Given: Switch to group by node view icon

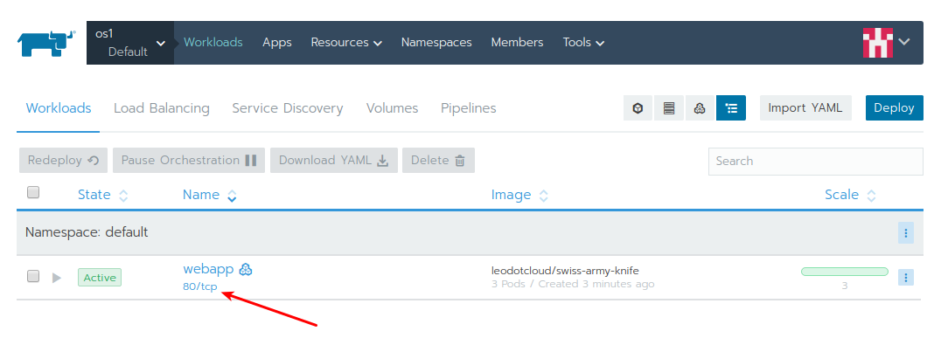Looking at the screenshot, I should 669,108.
